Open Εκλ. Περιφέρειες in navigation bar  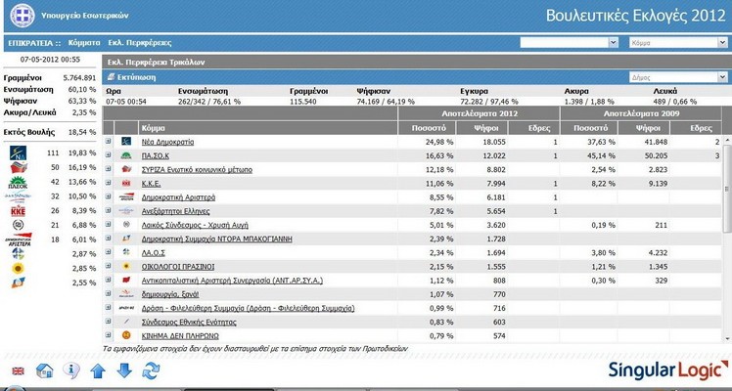click(140, 43)
